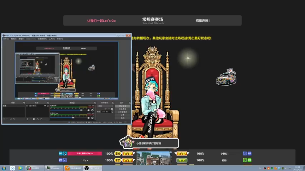Pop out the 控件 dock panel icon
Screen dimensions: 305x171
point(130,103)
